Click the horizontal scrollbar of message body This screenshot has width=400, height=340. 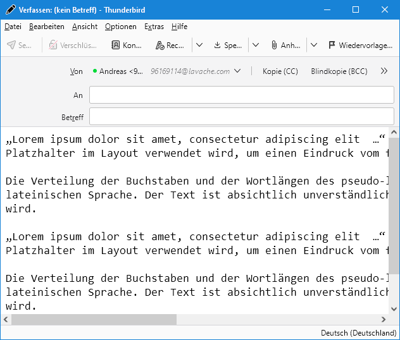pos(94,320)
